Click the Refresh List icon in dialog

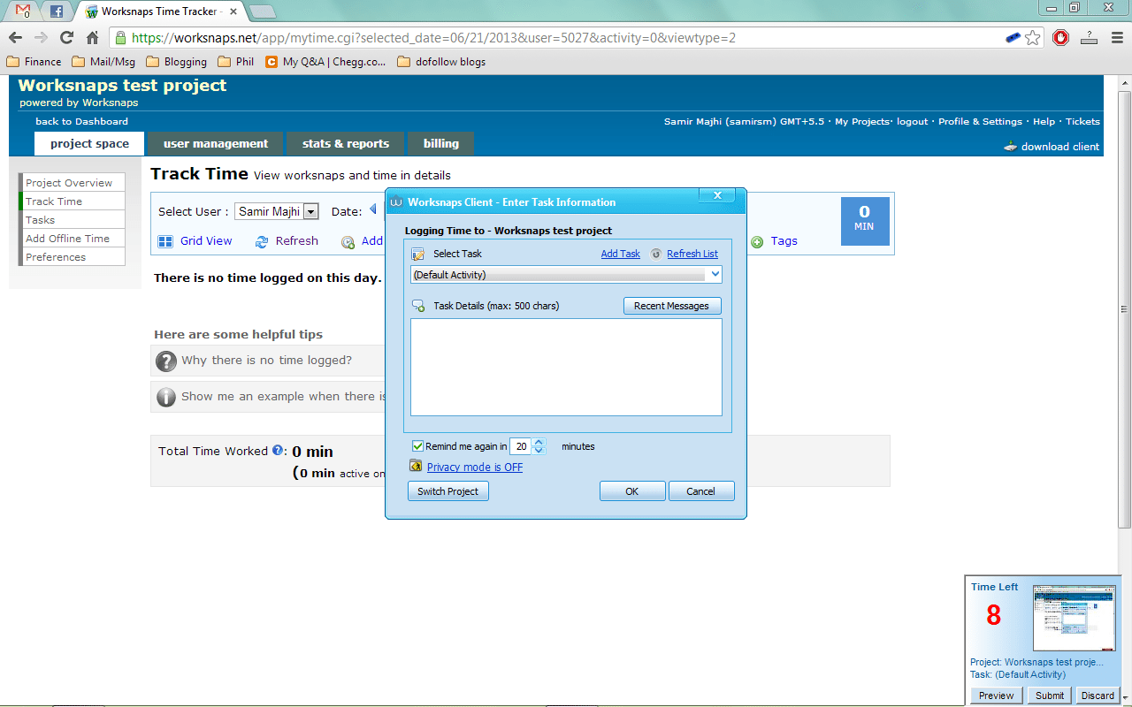655,255
